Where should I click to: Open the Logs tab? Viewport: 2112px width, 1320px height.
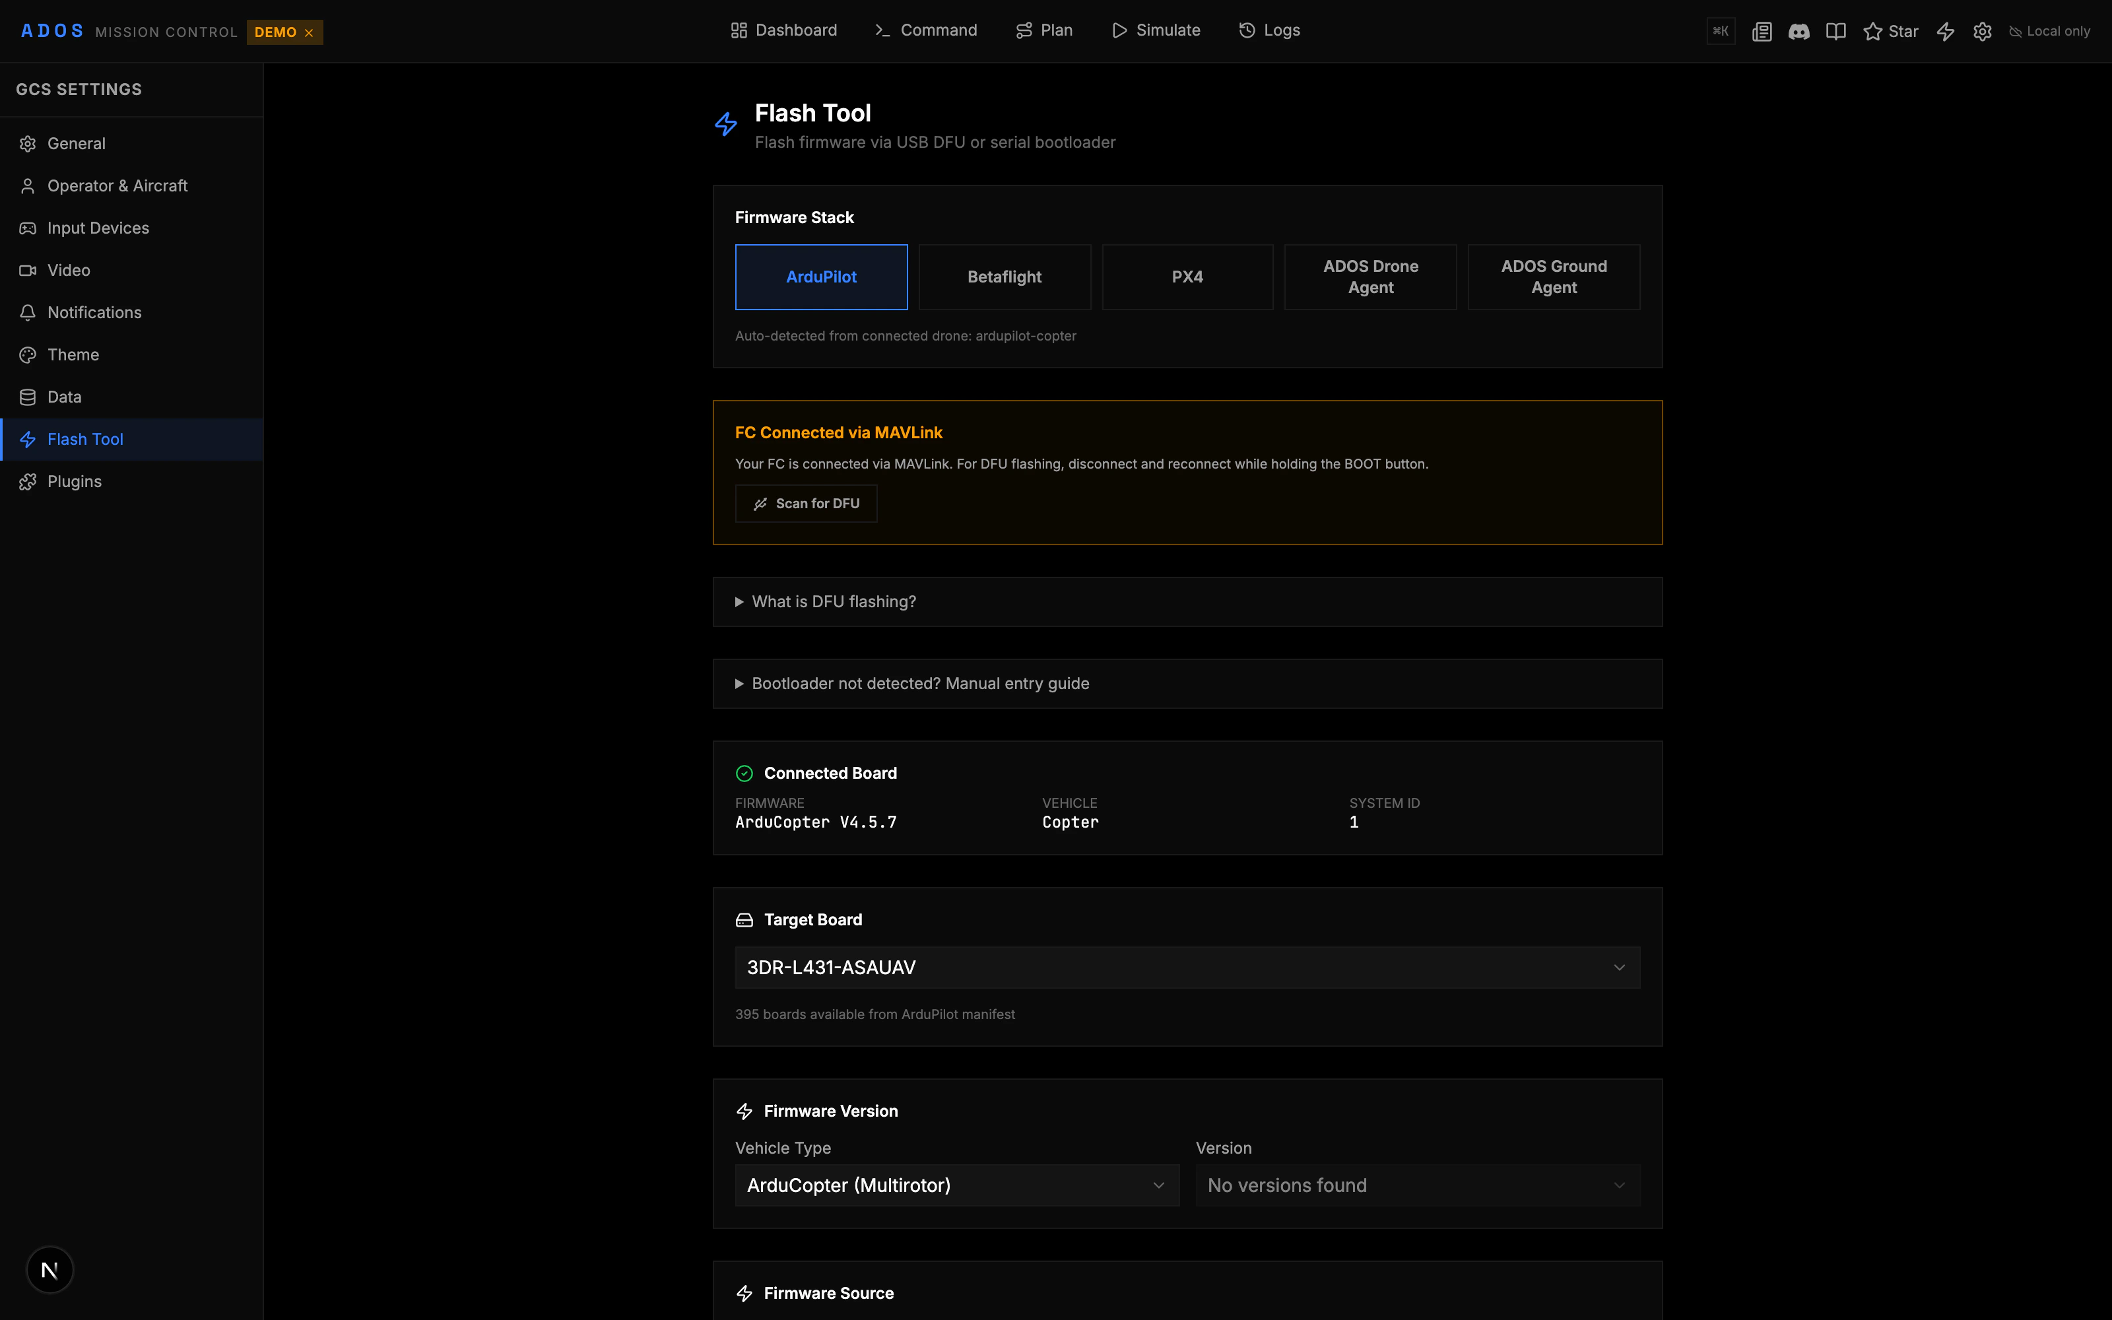pyautogui.click(x=1269, y=30)
